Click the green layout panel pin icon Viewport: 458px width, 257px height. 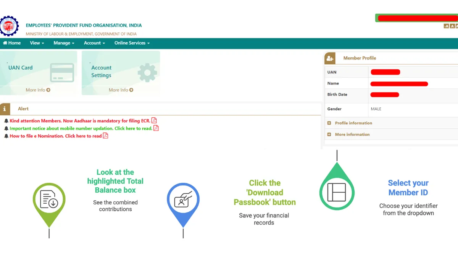337,187
